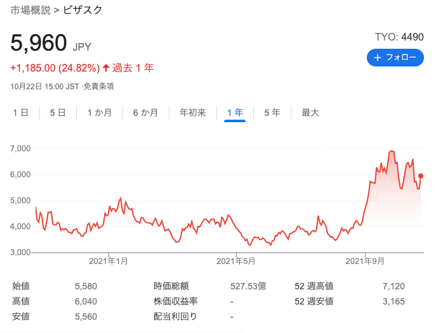Click the 時価総額 label
Viewport: 436px width, 333px height.
tap(171, 286)
